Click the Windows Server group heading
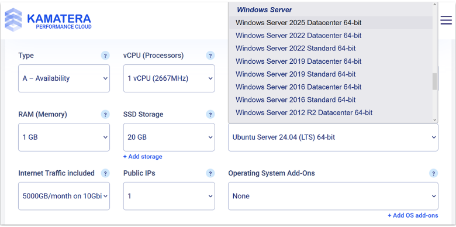 pyautogui.click(x=264, y=10)
